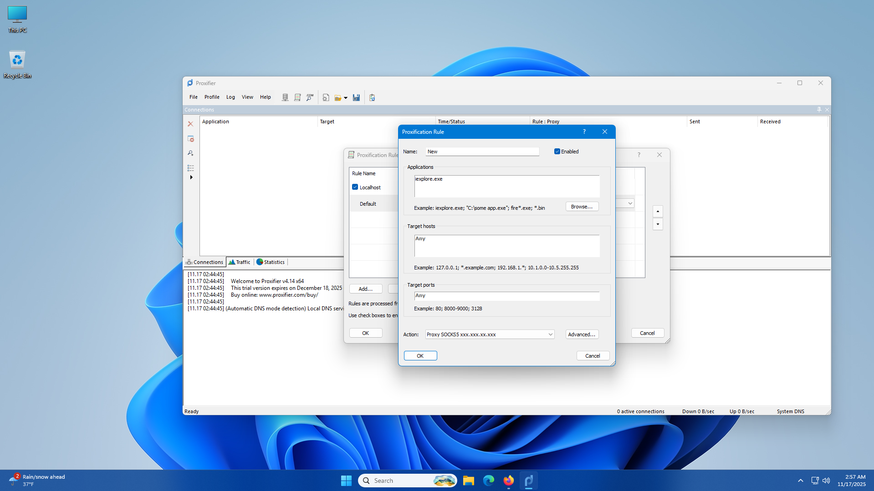Viewport: 874px width, 491px height.
Task: Click the Proxy Checker clipboard icon
Action: tap(372, 97)
